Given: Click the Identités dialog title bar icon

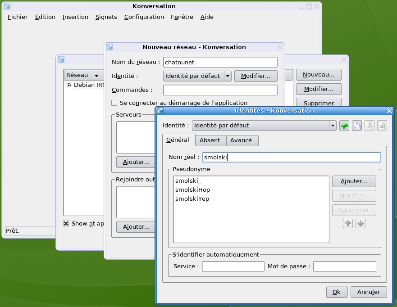Looking at the screenshot, I should pyautogui.click(x=160, y=111).
